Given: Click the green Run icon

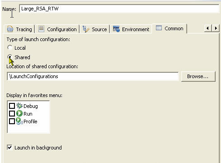Looking at the screenshot, I should point(19,113).
